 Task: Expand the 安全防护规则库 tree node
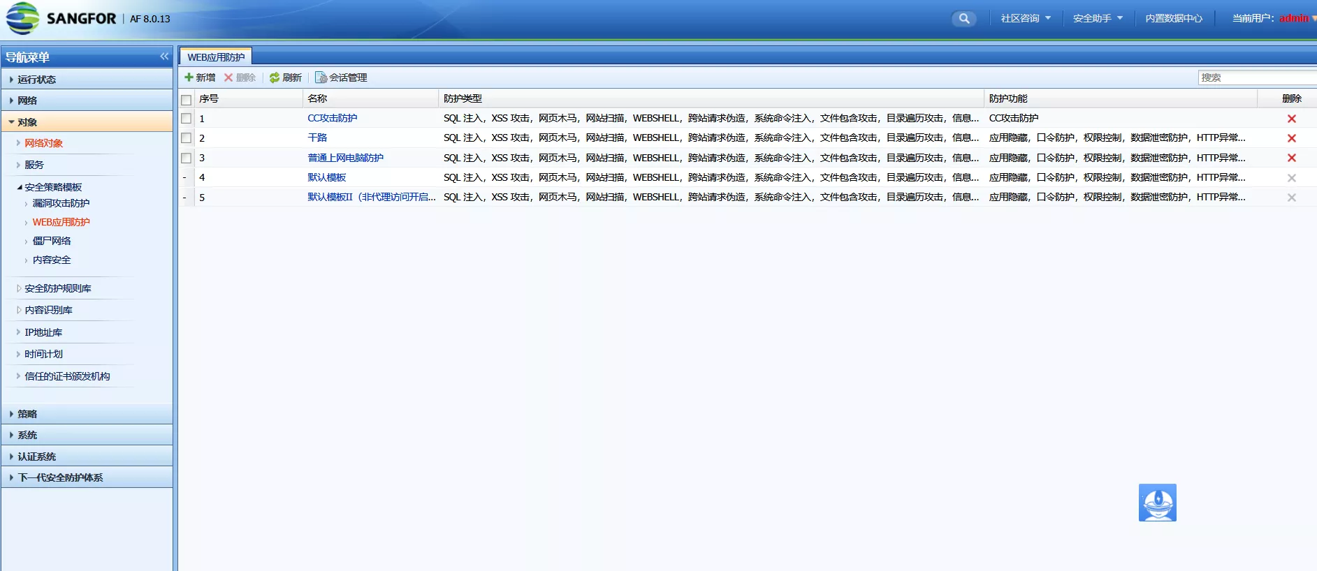[19, 288]
